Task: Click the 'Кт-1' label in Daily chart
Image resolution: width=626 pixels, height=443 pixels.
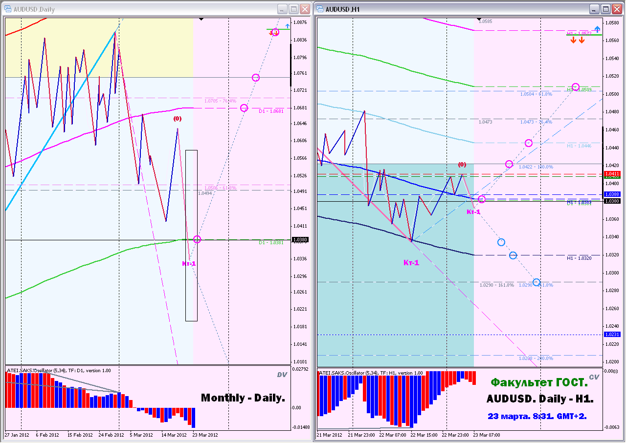Action: click(x=189, y=264)
